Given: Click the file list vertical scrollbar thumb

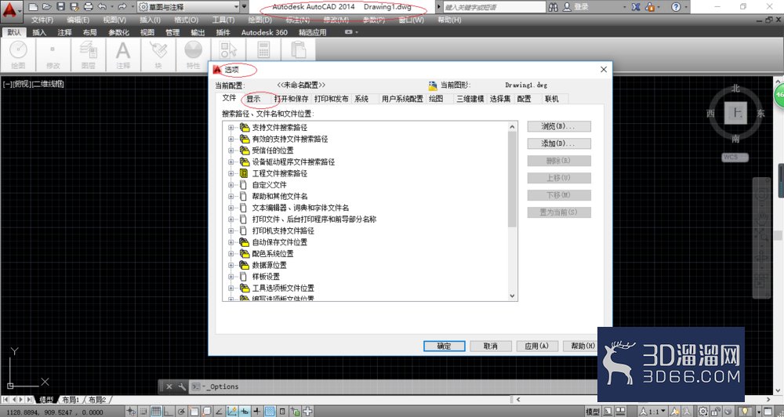Looking at the screenshot, I should 512,179.
